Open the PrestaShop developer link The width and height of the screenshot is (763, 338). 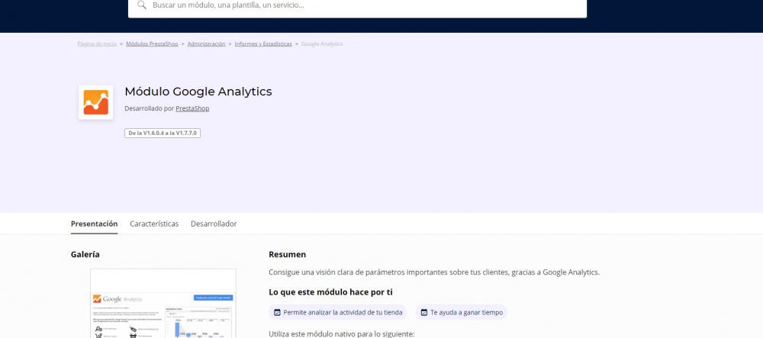(x=192, y=108)
